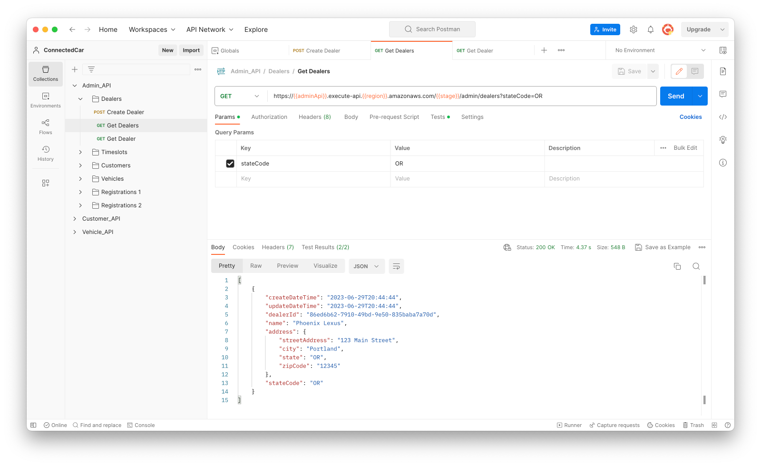This screenshot has height=466, width=761.
Task: Switch to the Headers (8) request tab
Action: pyautogui.click(x=315, y=117)
